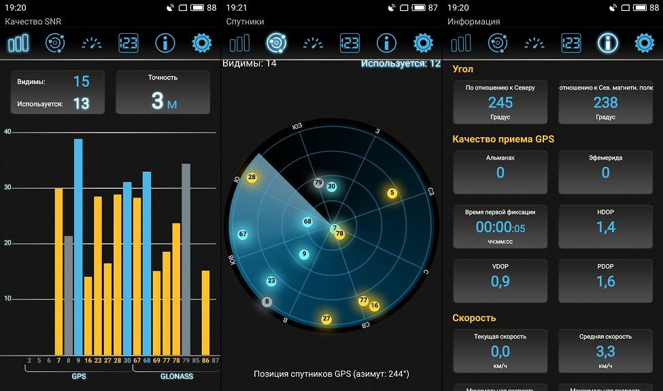This screenshot has width=663, height=391.
Task: Tap the highlighted info icon on the Информация screen
Action: click(x=608, y=43)
